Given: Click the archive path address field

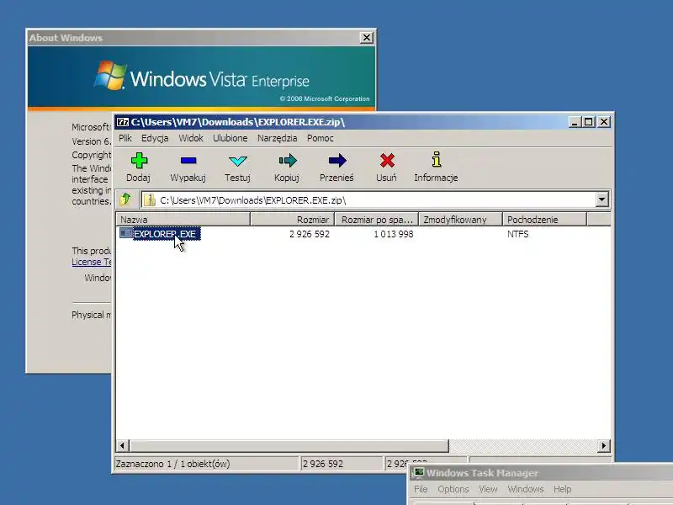Looking at the screenshot, I should 375,200.
